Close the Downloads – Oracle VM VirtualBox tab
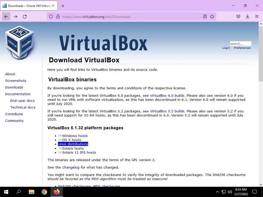This screenshot has height=197, width=263. tap(53, 6)
